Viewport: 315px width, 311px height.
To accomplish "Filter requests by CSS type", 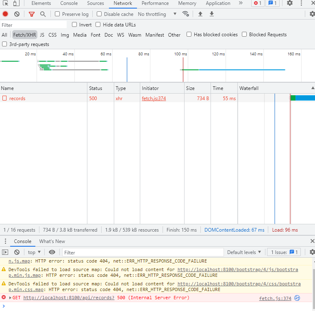I will [52, 35].
